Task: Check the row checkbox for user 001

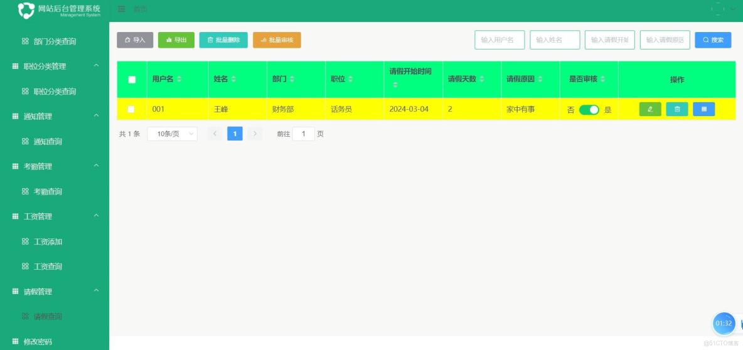Action: pyautogui.click(x=131, y=109)
